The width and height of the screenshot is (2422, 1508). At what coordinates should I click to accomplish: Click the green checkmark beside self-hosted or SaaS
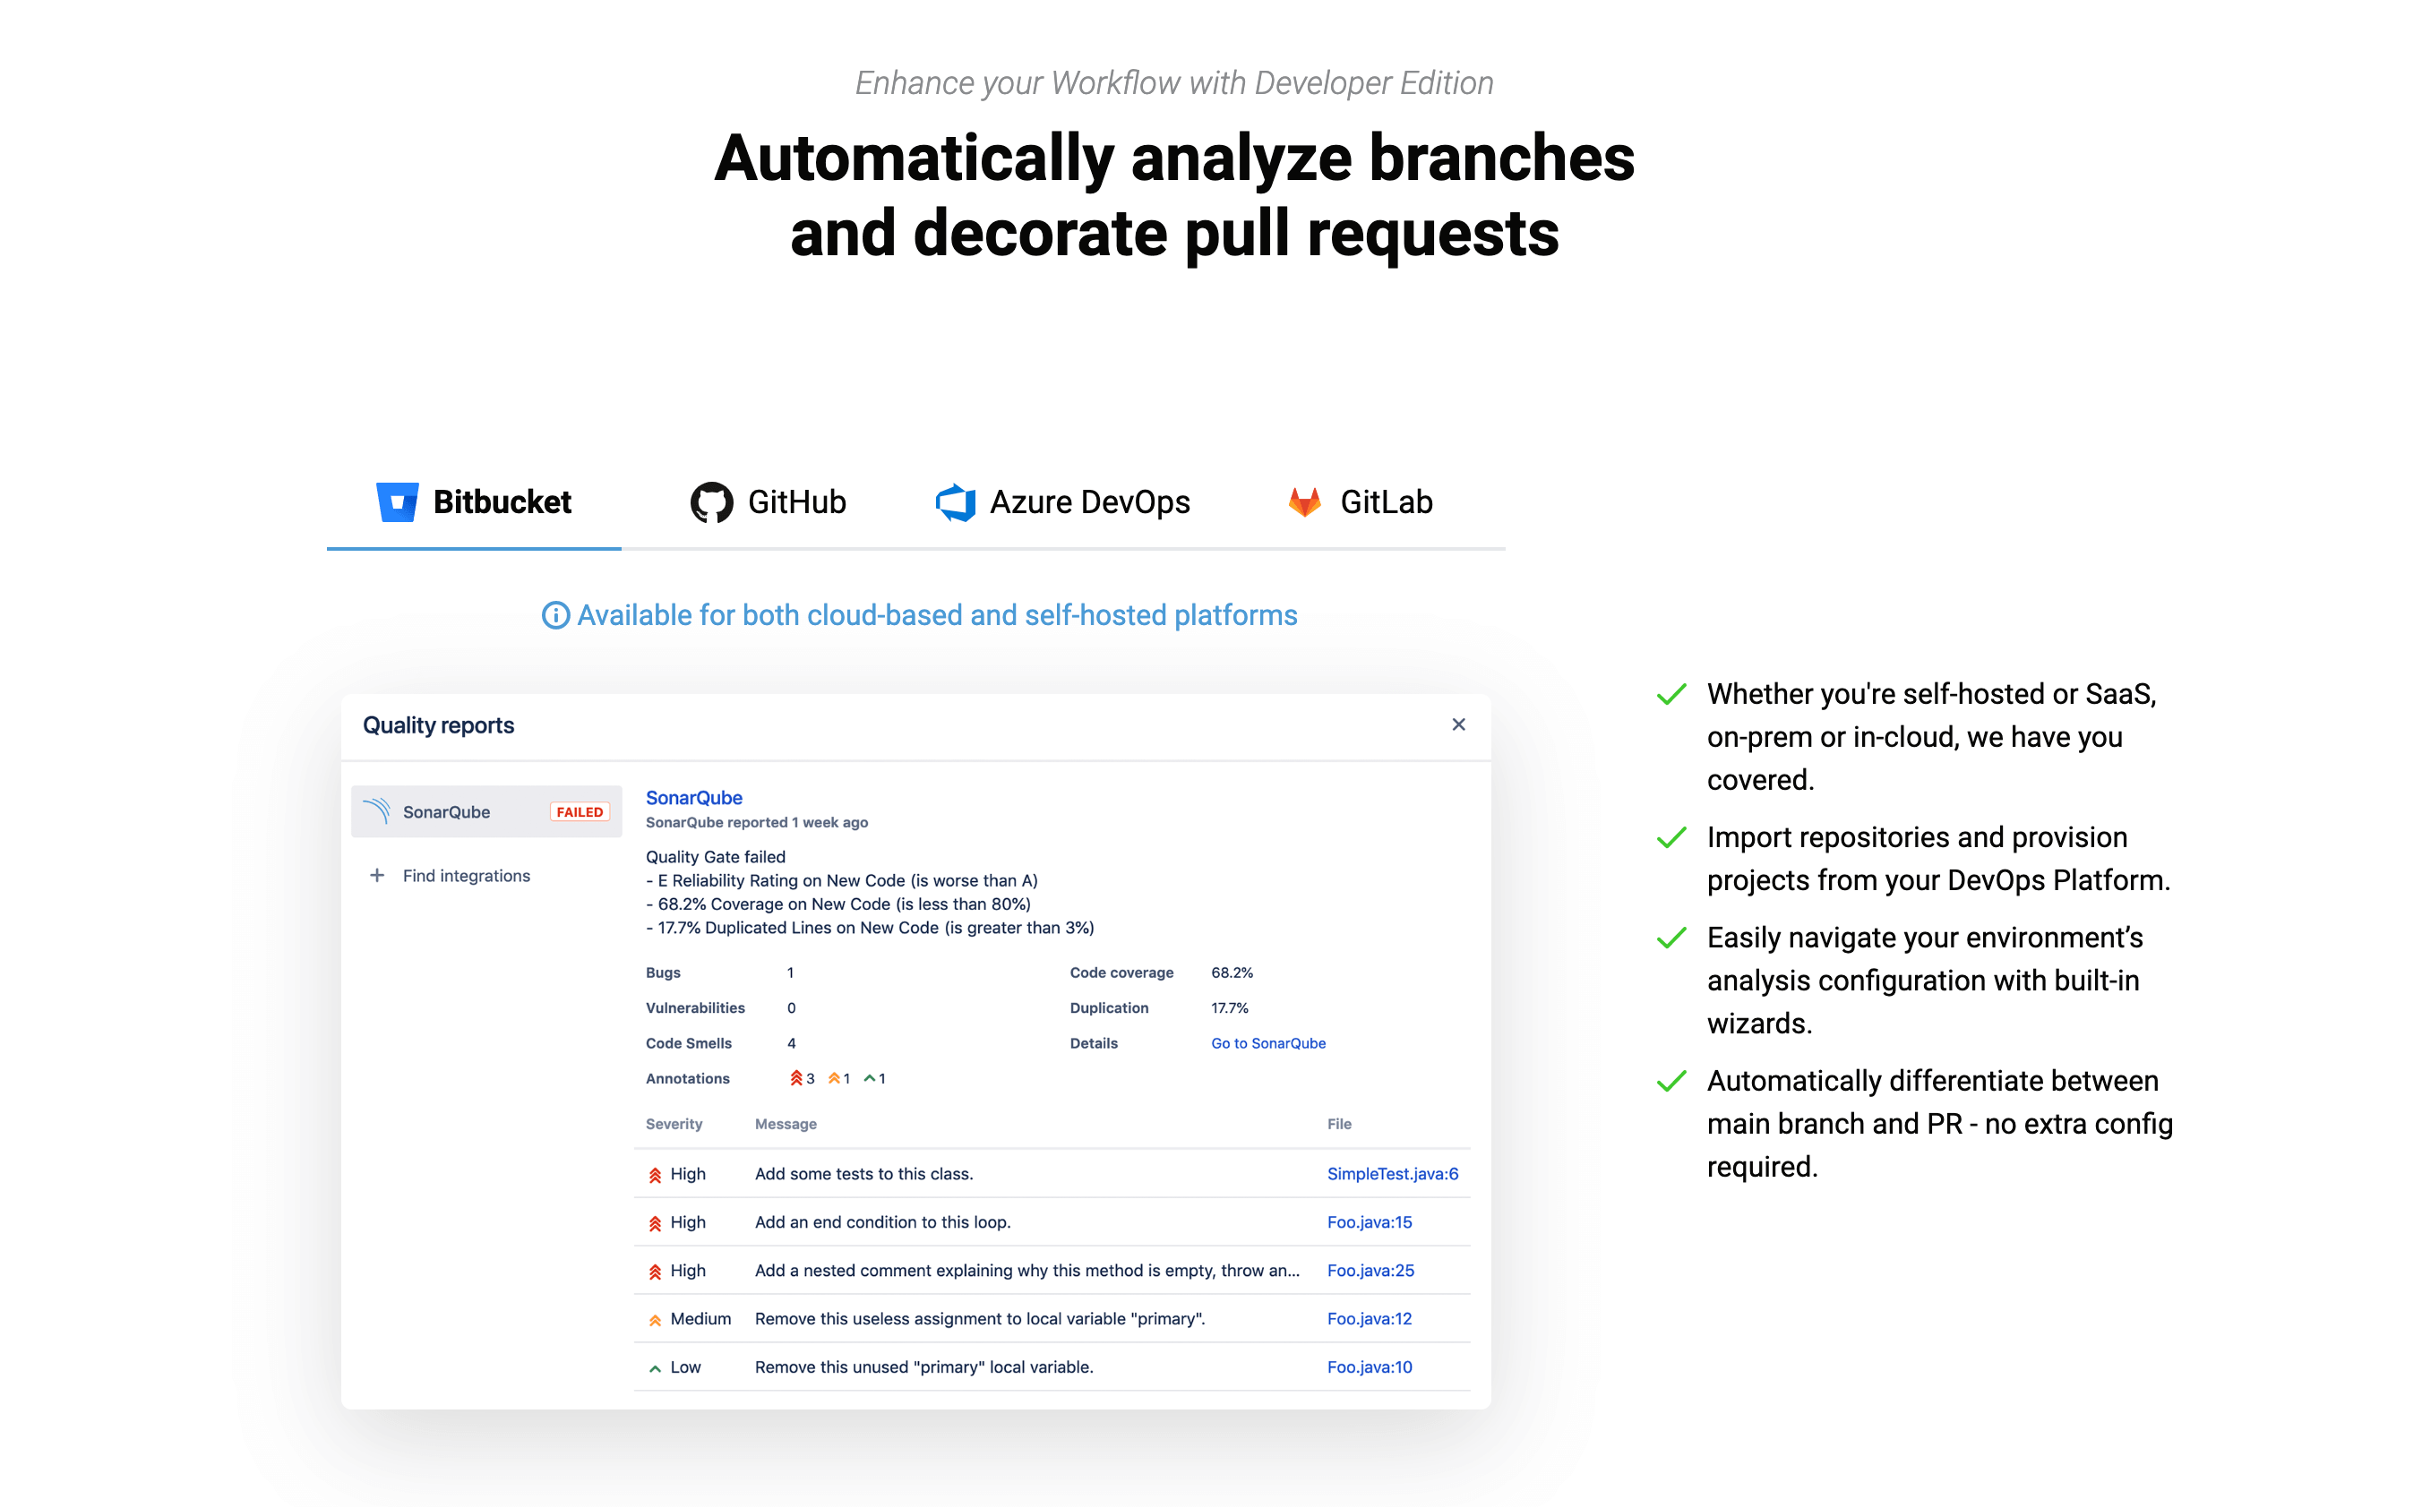click(x=1670, y=694)
